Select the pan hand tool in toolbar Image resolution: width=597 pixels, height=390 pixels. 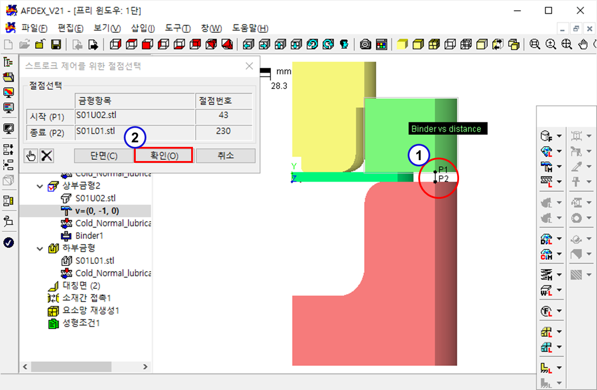click(584, 44)
